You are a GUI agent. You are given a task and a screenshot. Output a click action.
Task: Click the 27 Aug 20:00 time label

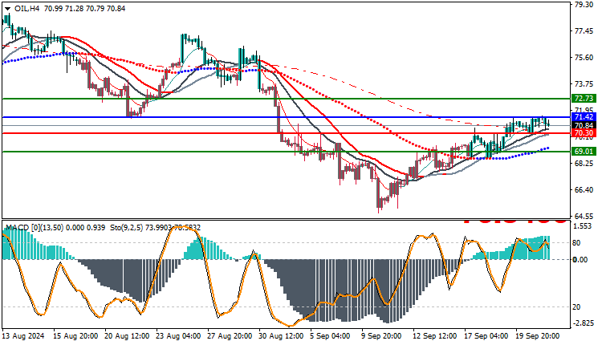[x=230, y=336]
